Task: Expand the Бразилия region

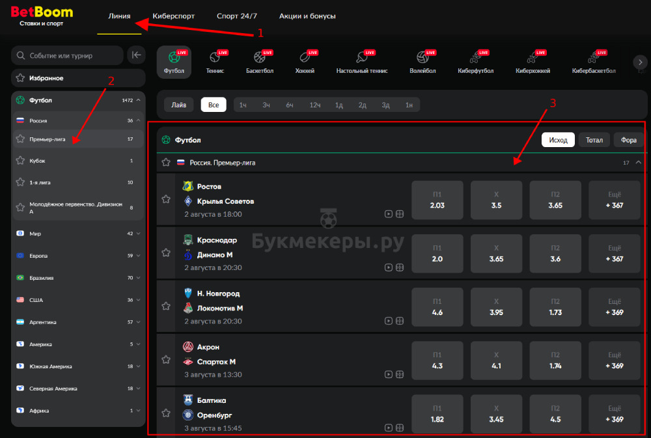Action: (138, 277)
